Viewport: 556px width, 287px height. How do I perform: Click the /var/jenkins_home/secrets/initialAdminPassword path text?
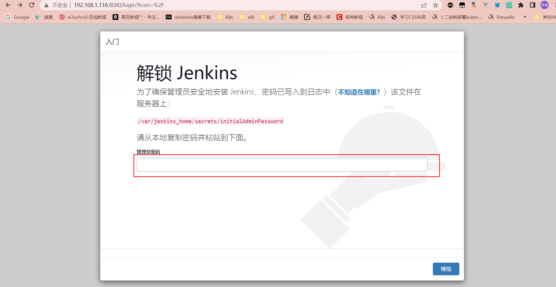[x=210, y=121]
